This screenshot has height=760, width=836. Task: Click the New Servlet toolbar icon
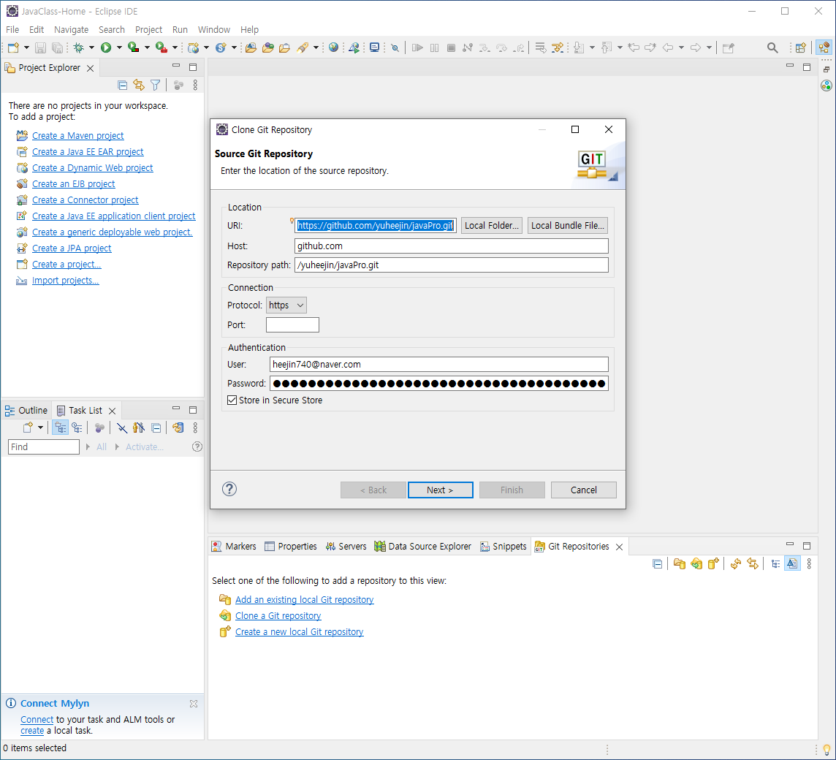[221, 48]
